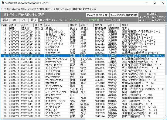Sort by column header 列7 G

pyautogui.click(x=100, y=25)
